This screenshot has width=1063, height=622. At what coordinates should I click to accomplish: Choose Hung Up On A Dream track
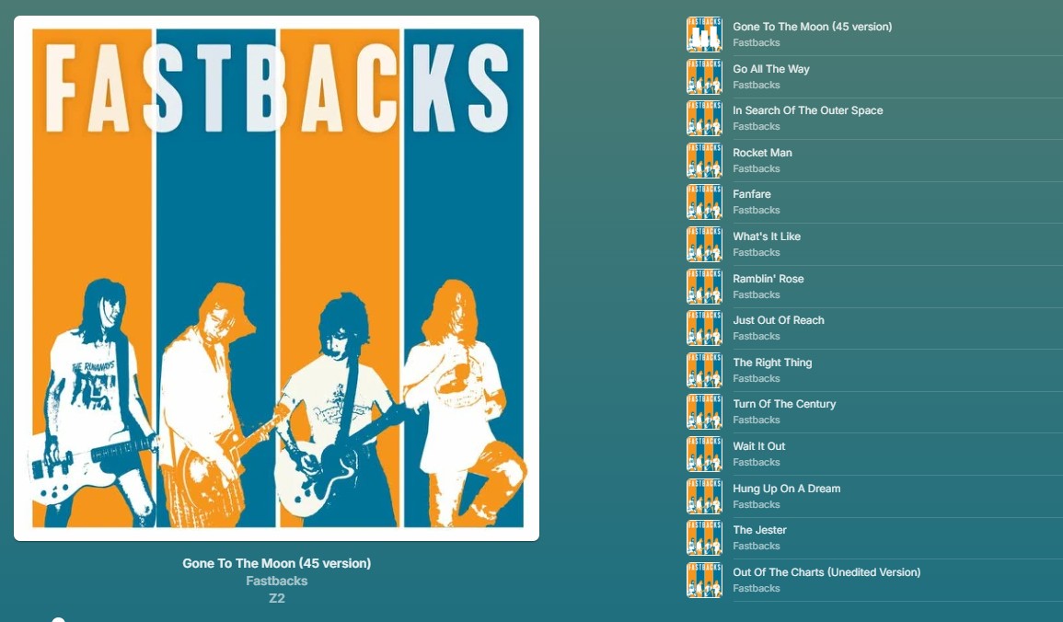874,496
